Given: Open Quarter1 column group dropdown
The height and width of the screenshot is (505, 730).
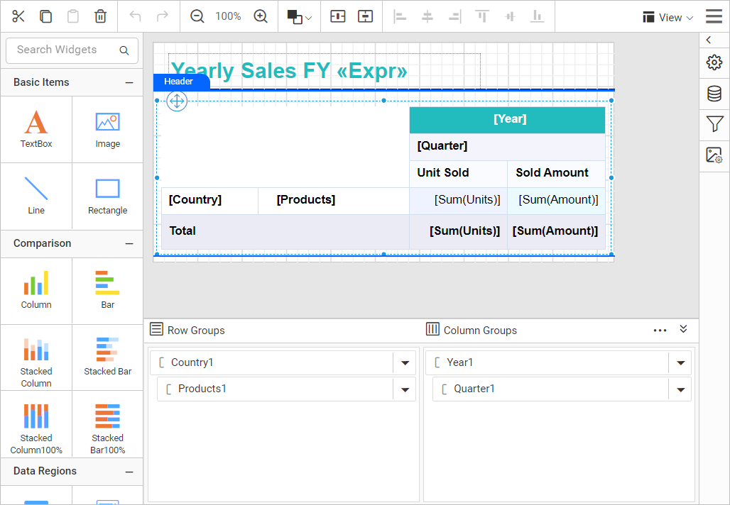Looking at the screenshot, I should pyautogui.click(x=680, y=389).
